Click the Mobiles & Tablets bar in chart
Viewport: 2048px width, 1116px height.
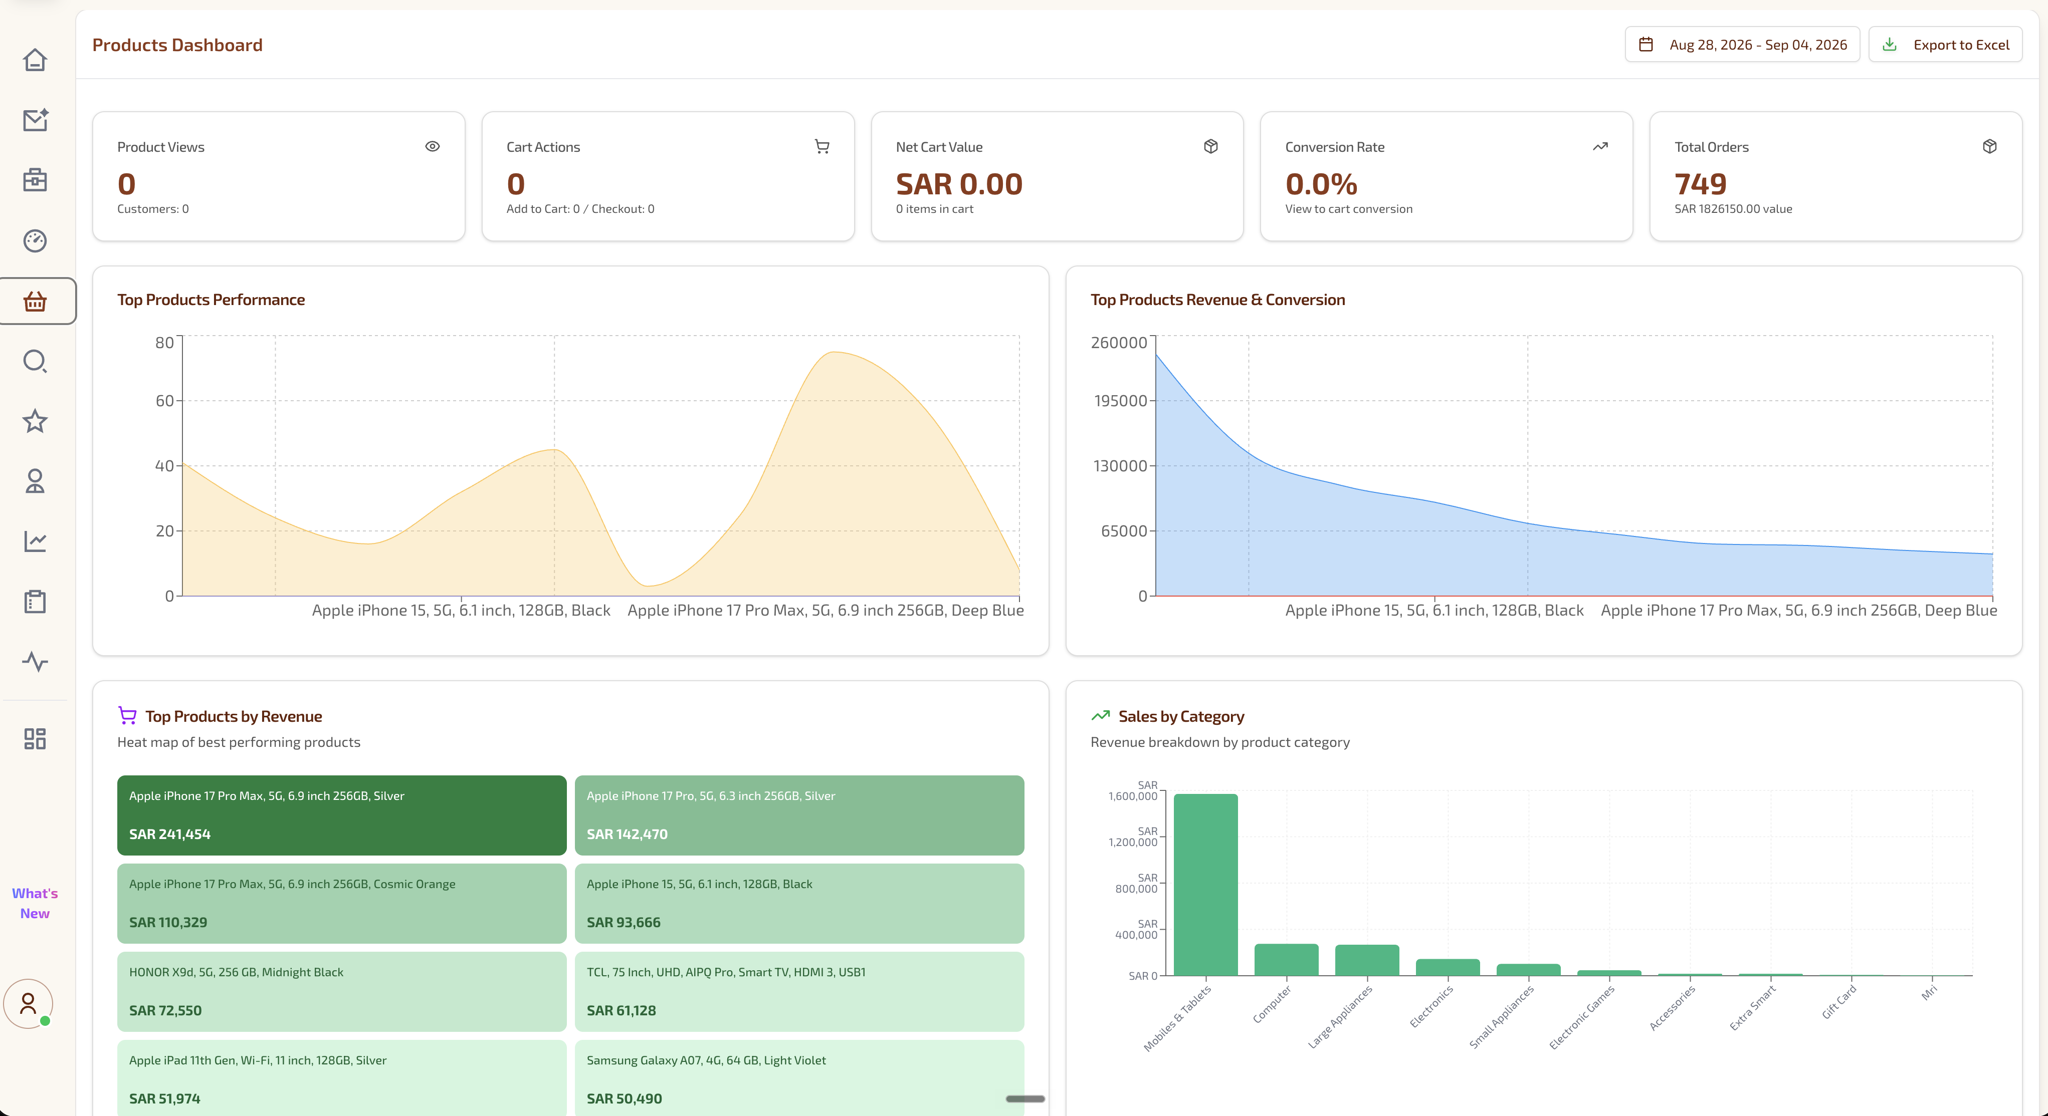(x=1205, y=885)
